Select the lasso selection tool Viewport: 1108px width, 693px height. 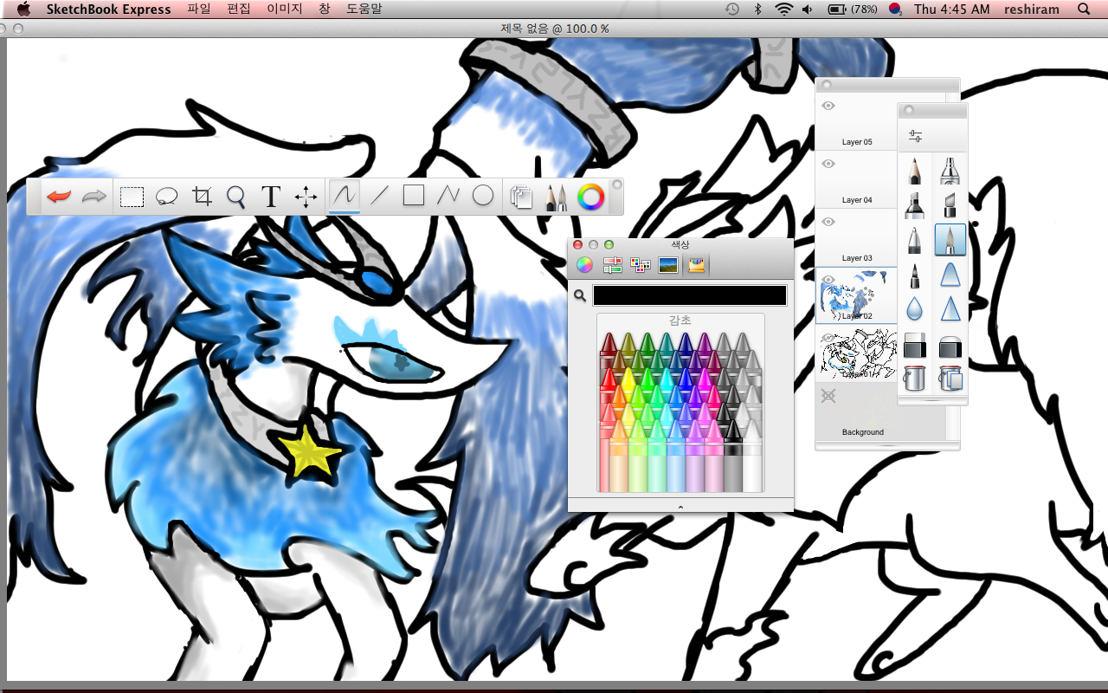pyautogui.click(x=166, y=197)
